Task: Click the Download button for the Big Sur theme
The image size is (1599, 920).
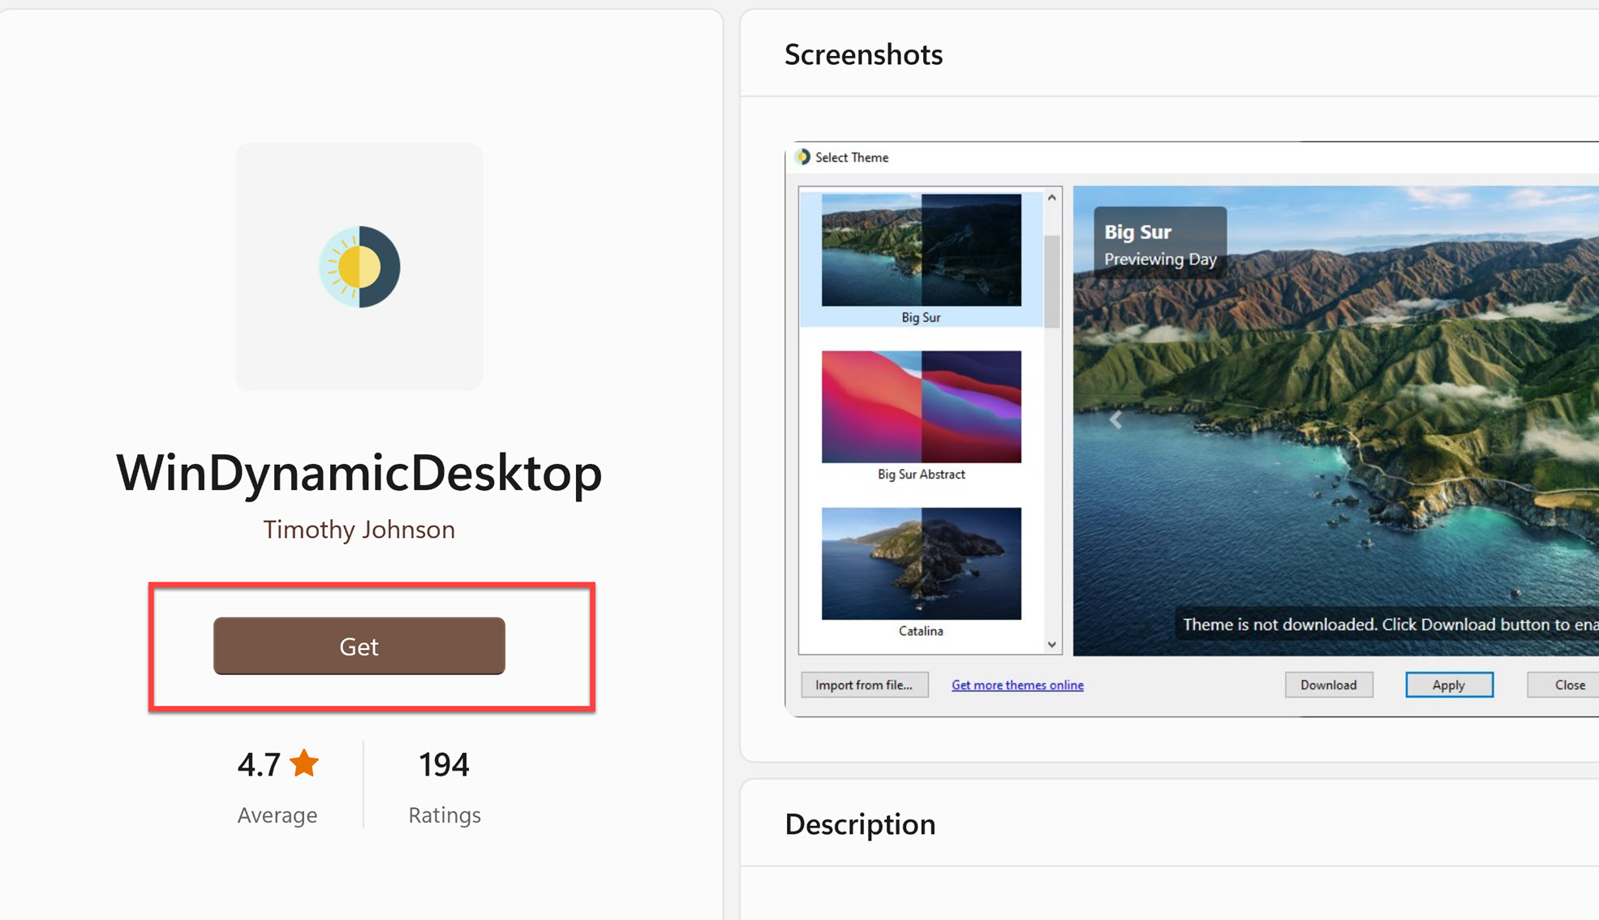Action: (1328, 684)
